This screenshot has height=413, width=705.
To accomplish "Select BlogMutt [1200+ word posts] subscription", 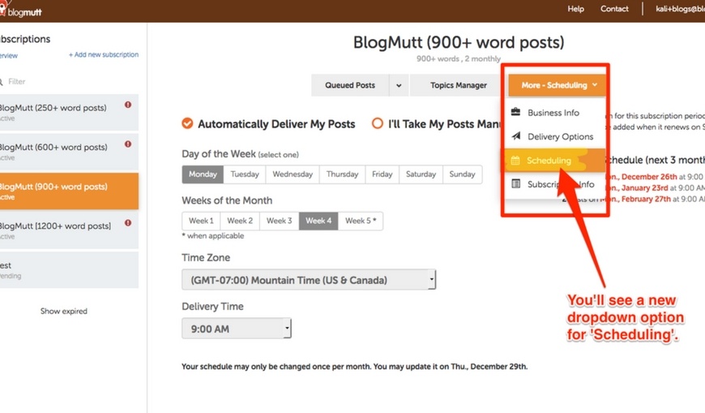I will click(69, 230).
